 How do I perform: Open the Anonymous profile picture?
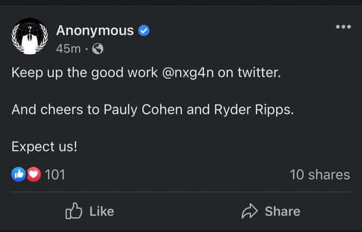(29, 36)
